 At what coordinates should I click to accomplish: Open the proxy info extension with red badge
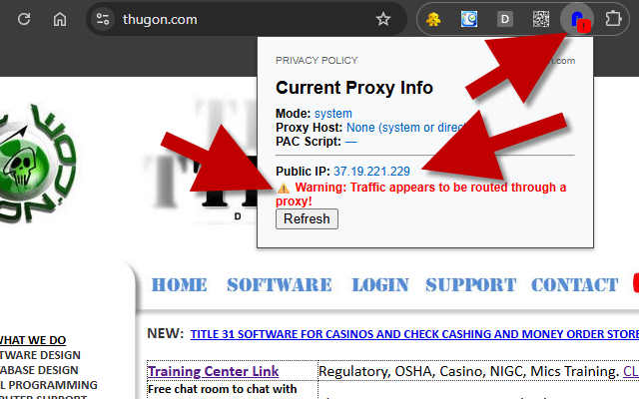coord(577,20)
